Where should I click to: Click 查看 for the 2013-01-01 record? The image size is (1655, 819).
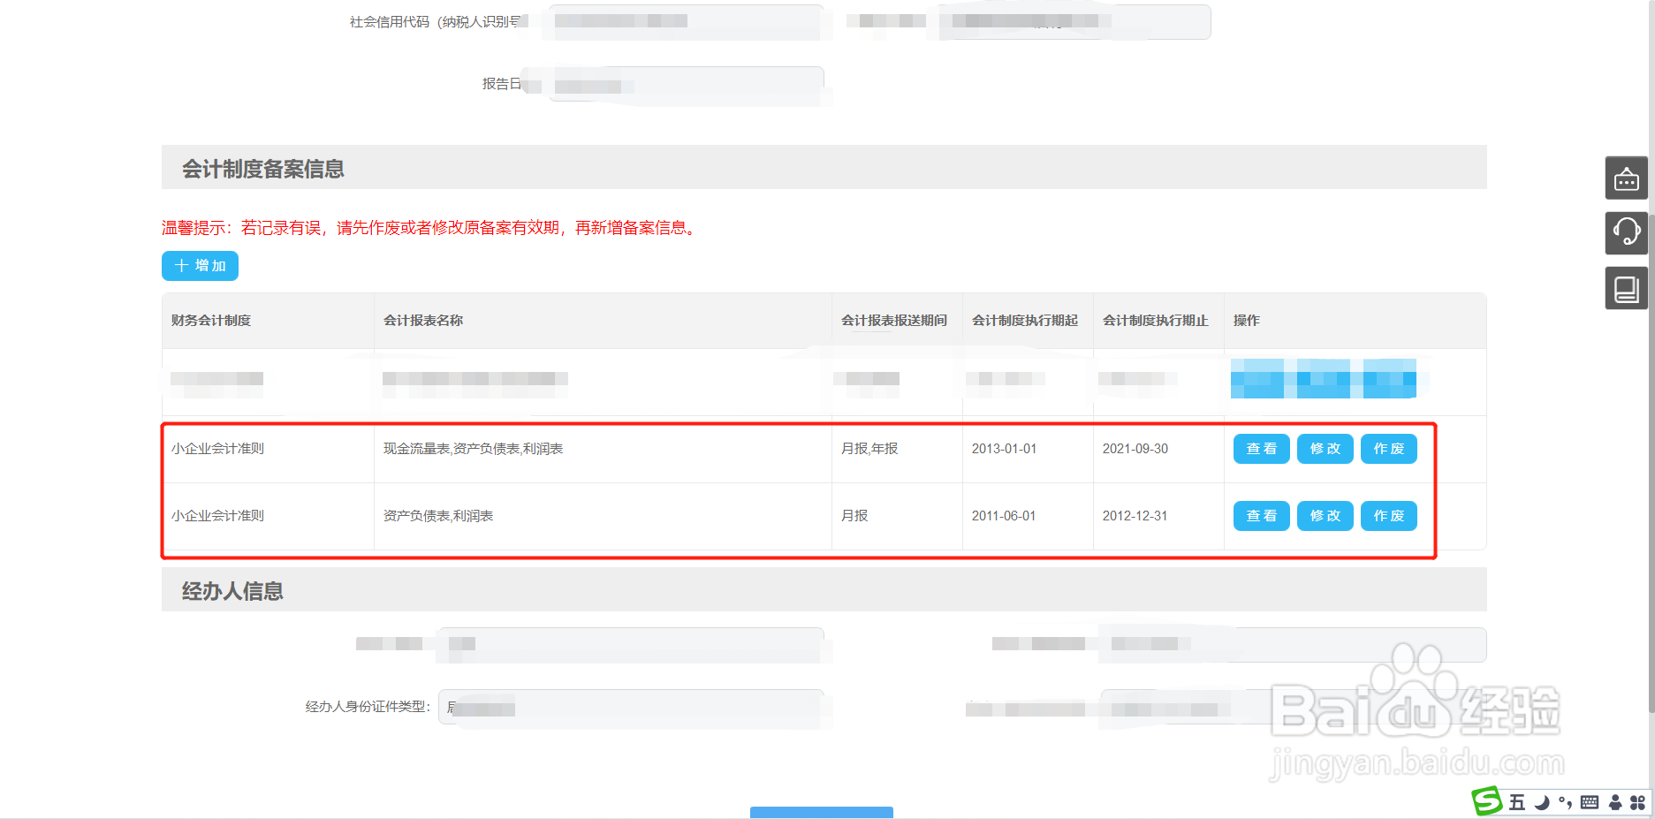[1262, 449]
